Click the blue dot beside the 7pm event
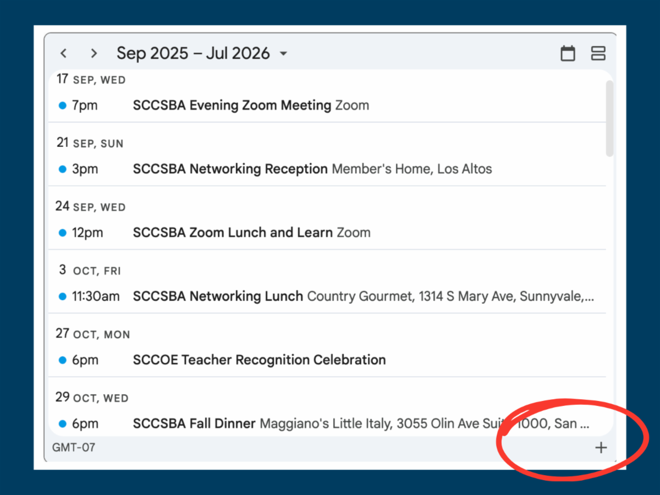 pos(63,106)
